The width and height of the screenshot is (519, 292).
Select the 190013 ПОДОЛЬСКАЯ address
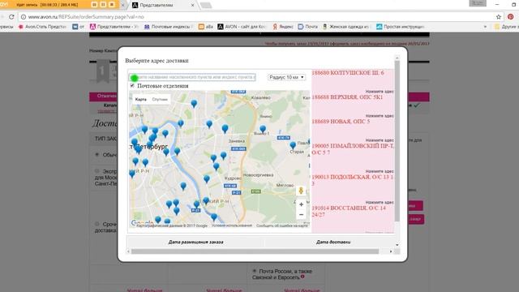[353, 180]
